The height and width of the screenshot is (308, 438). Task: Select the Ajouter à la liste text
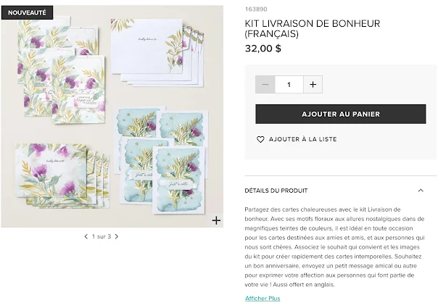click(303, 139)
